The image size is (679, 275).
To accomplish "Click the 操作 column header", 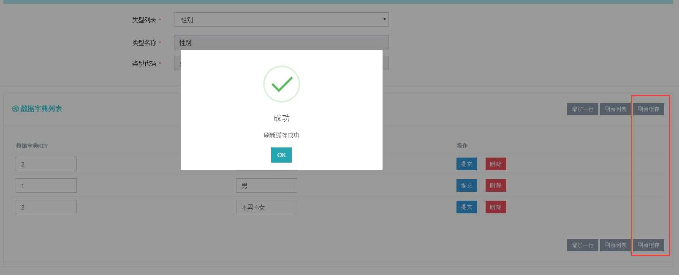I will coord(462,146).
